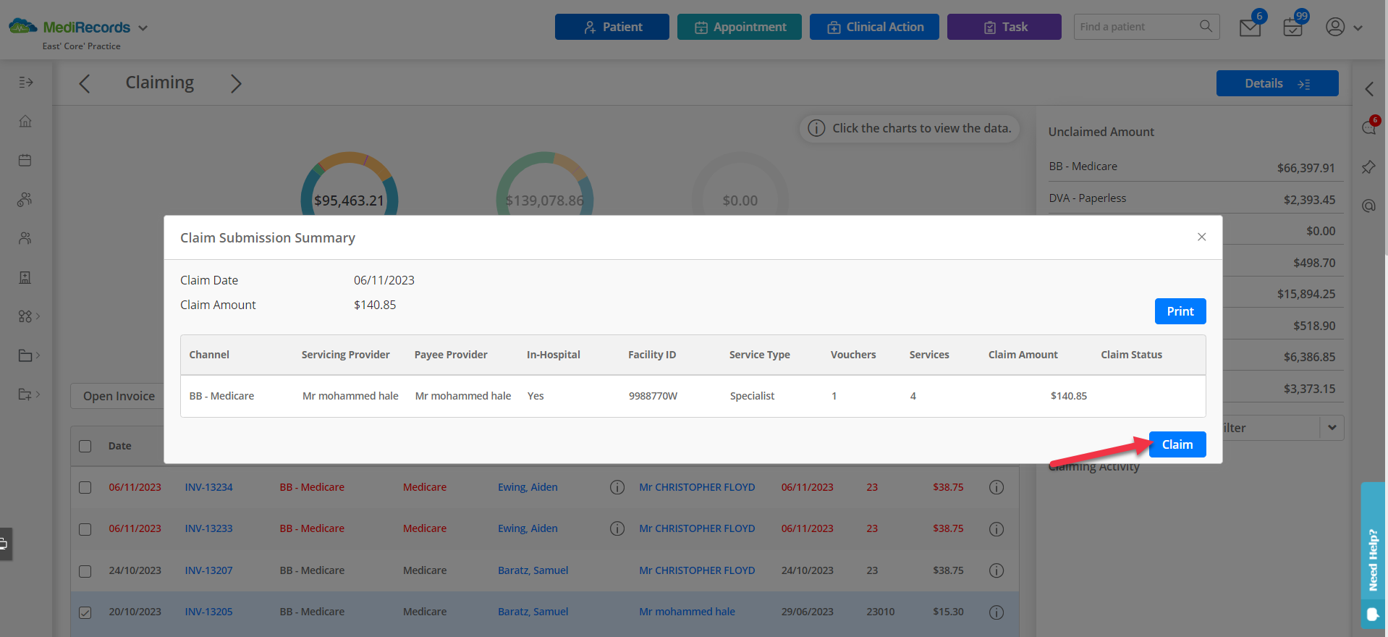Click the Find a patient search field
Viewport: 1388px width, 637px height.
coord(1136,27)
